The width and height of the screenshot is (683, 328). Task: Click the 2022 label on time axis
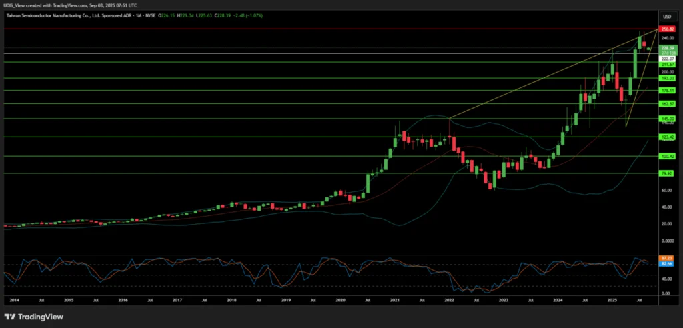point(449,301)
